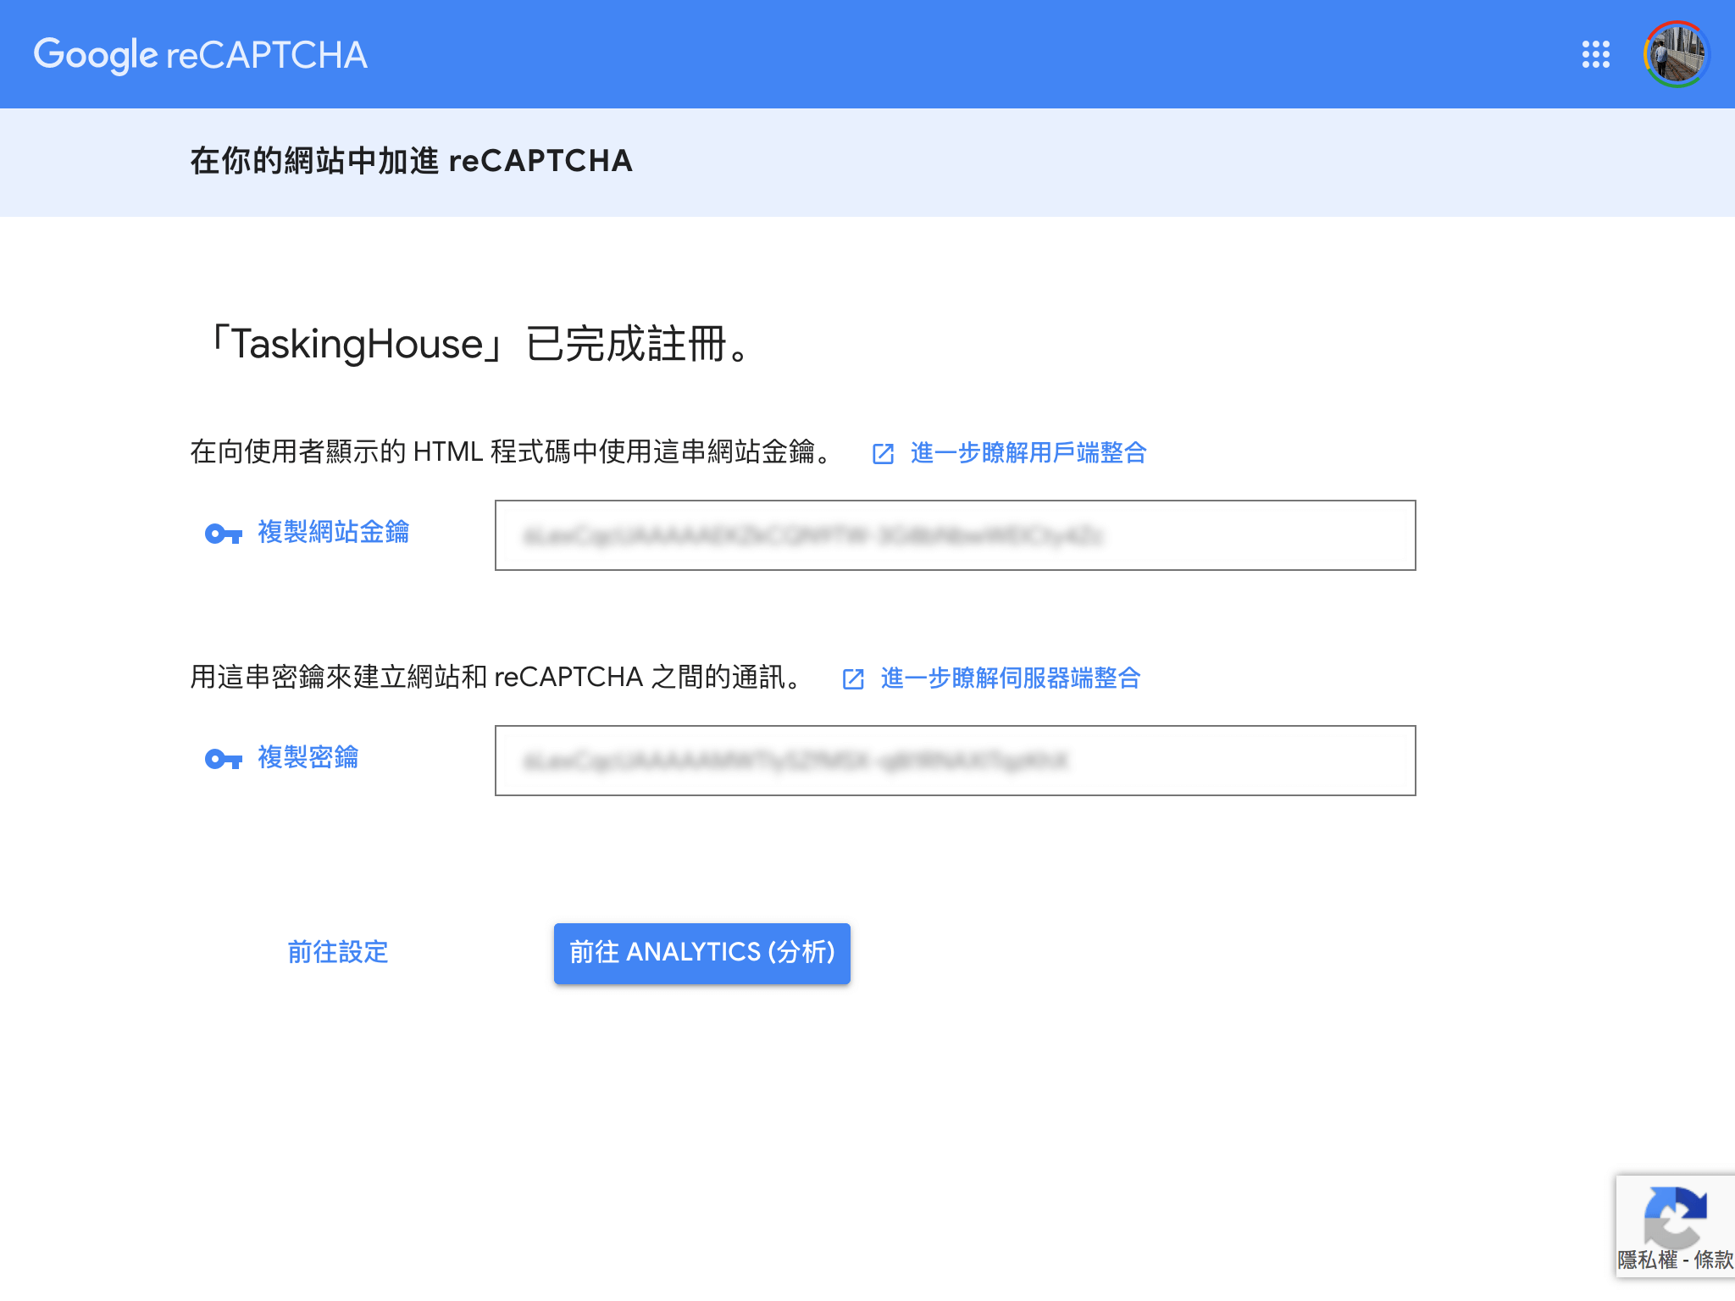The width and height of the screenshot is (1735, 1301).
Task: Click the 在你的網站中加進 reCAPTCHA page title
Action: point(411,161)
